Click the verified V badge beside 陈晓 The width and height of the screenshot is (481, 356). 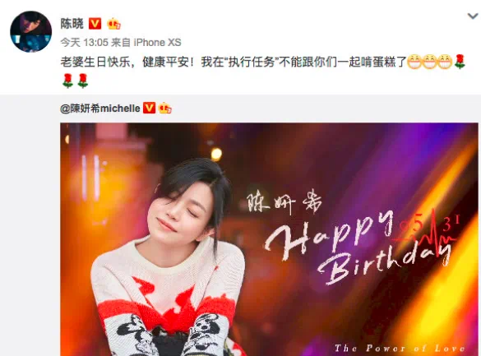coord(95,23)
